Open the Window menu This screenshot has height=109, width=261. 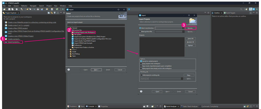tap(63, 6)
